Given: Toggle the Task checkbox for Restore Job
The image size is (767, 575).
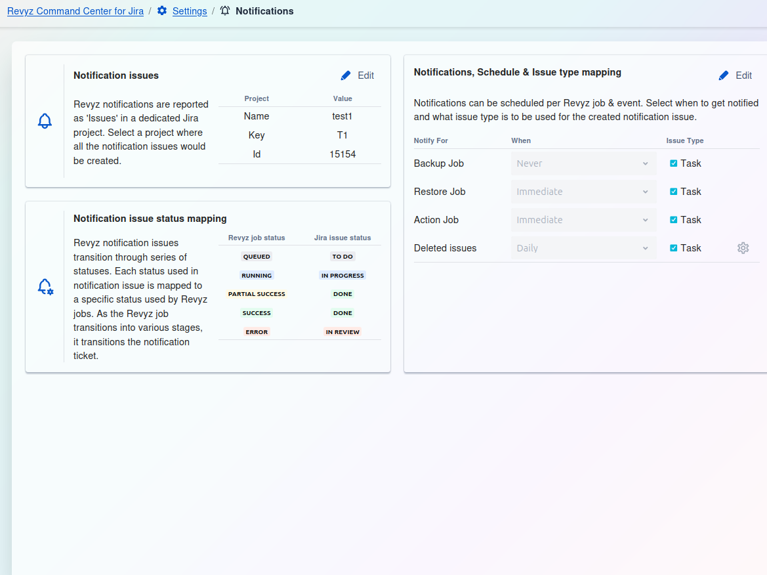Looking at the screenshot, I should pyautogui.click(x=673, y=192).
